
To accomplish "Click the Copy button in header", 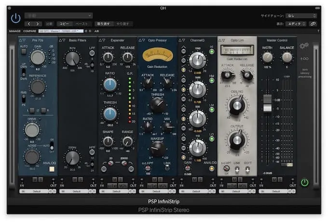I will coord(64,24).
